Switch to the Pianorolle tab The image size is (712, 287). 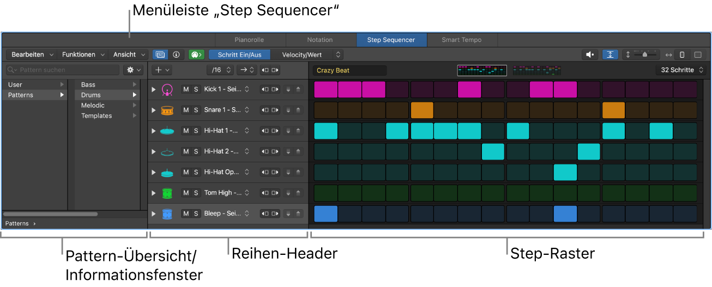coord(250,40)
